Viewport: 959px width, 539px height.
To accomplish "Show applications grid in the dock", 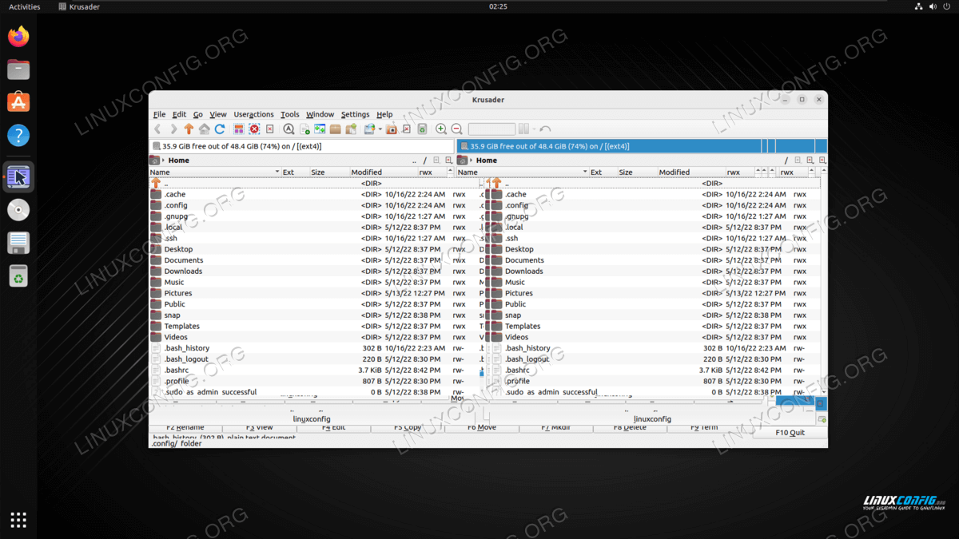I will (x=18, y=520).
